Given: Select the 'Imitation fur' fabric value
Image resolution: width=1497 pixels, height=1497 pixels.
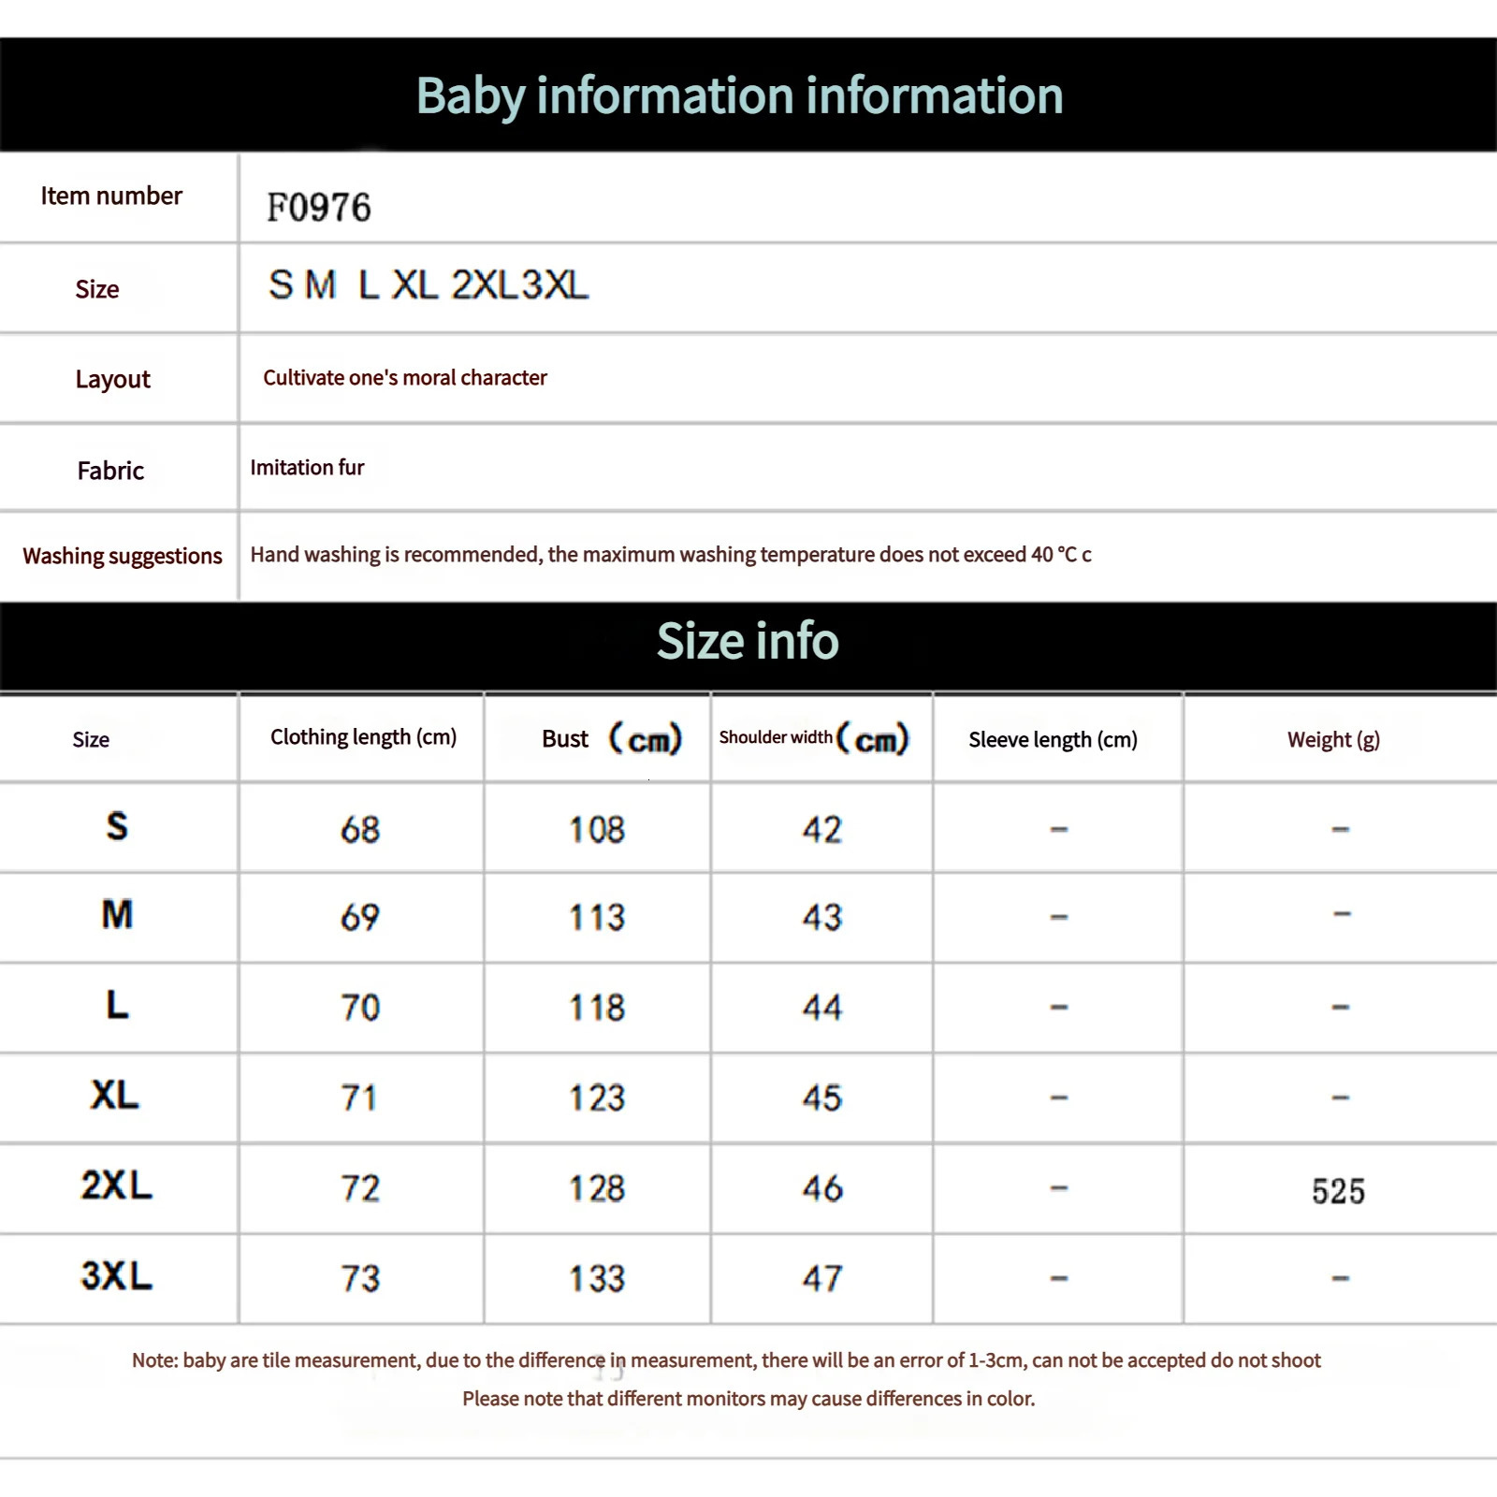Looking at the screenshot, I should 307,468.
